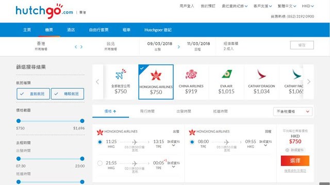The width and height of the screenshot is (330, 185).
Task: Select the 08:00 TPE return radio button
Action: (192, 142)
